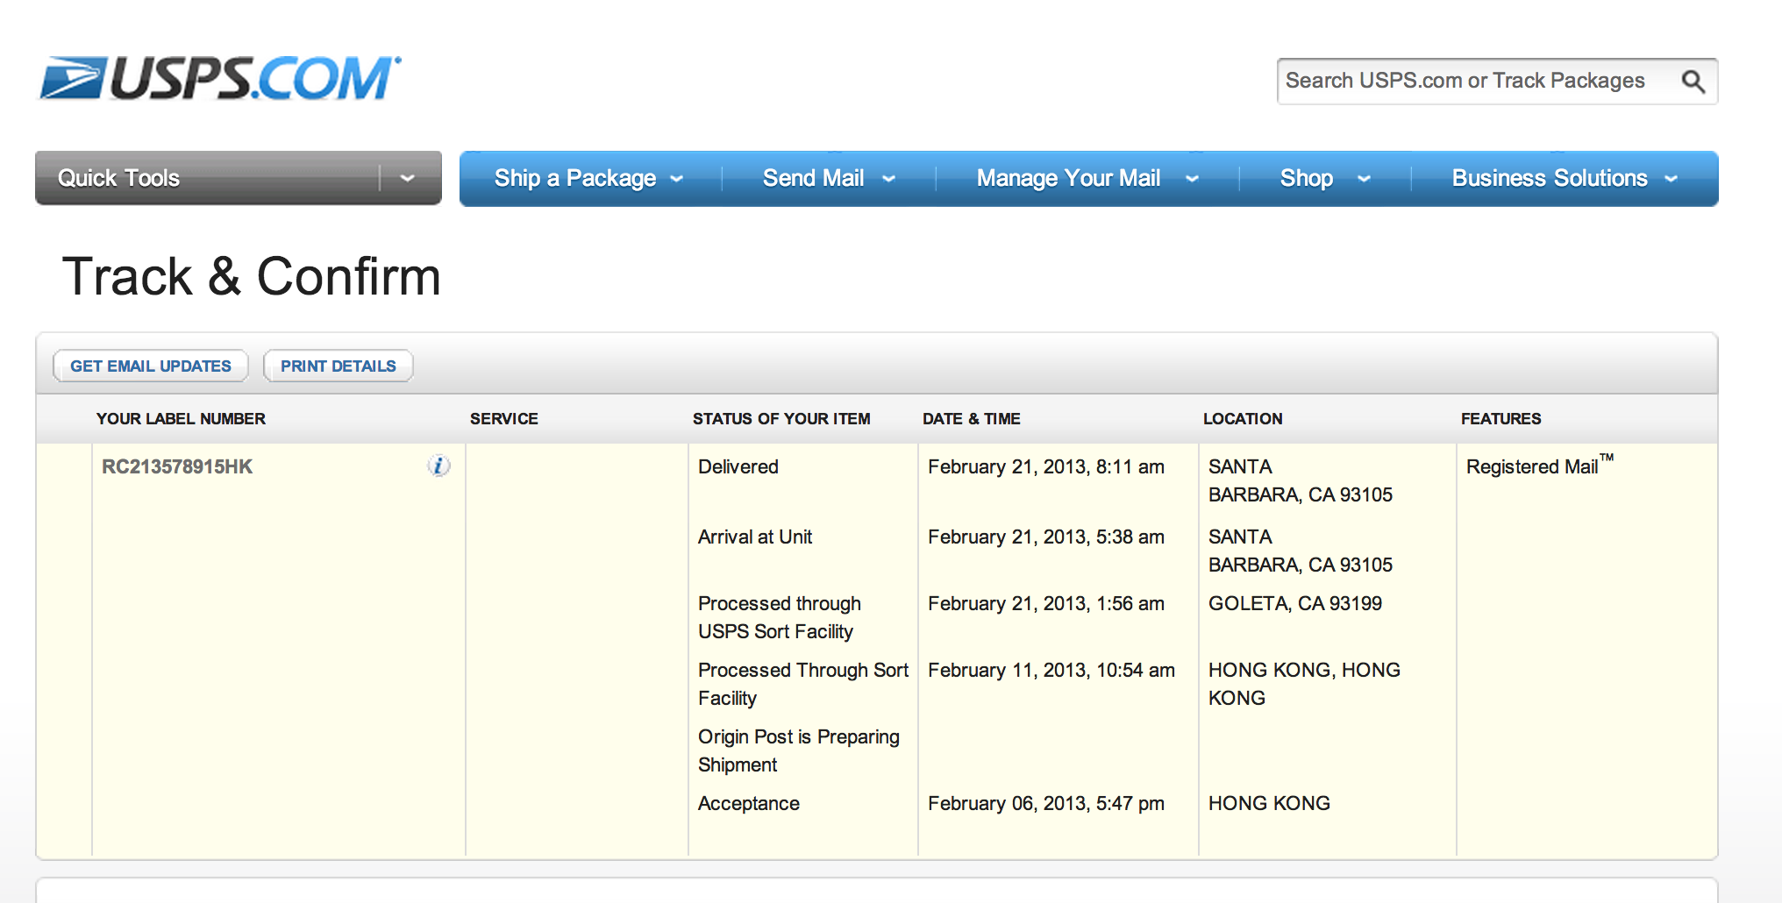The height and width of the screenshot is (903, 1782).
Task: Click the HONG KONG, HONG KONG location
Action: click(x=1304, y=684)
